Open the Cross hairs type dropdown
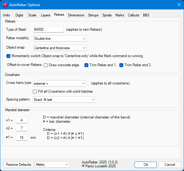The height and width of the screenshot is (171, 184). pyautogui.click(x=60, y=83)
